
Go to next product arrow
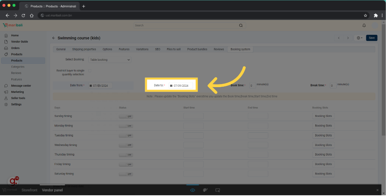pyautogui.click(x=348, y=38)
